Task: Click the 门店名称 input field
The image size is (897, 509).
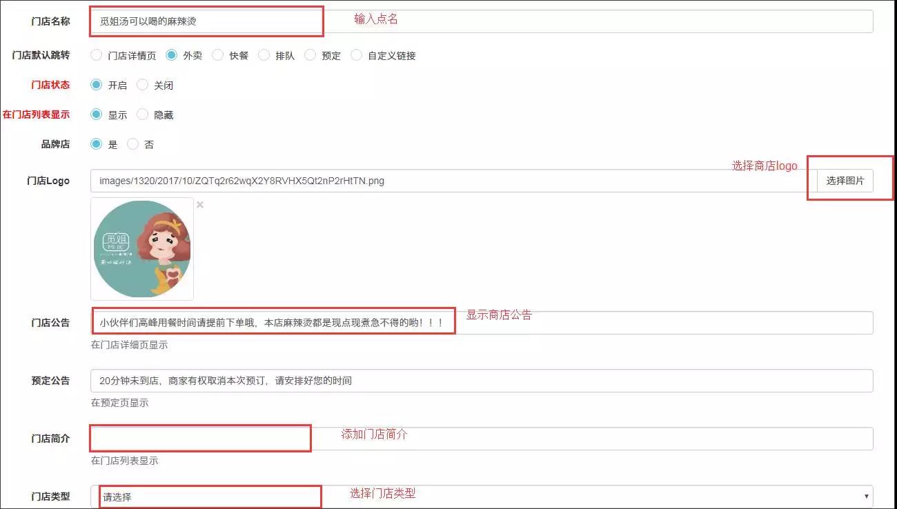Action: pos(482,21)
